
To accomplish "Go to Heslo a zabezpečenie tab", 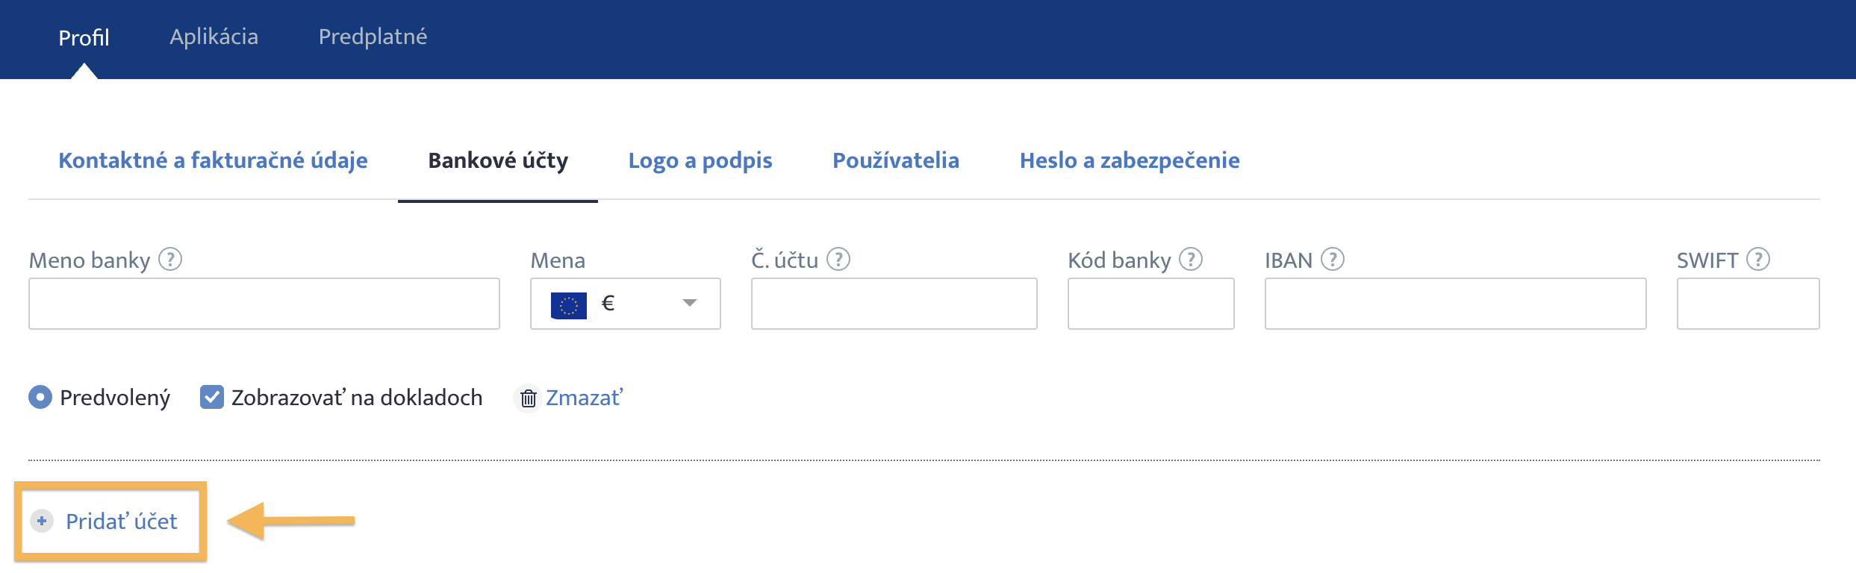I will point(1130,160).
